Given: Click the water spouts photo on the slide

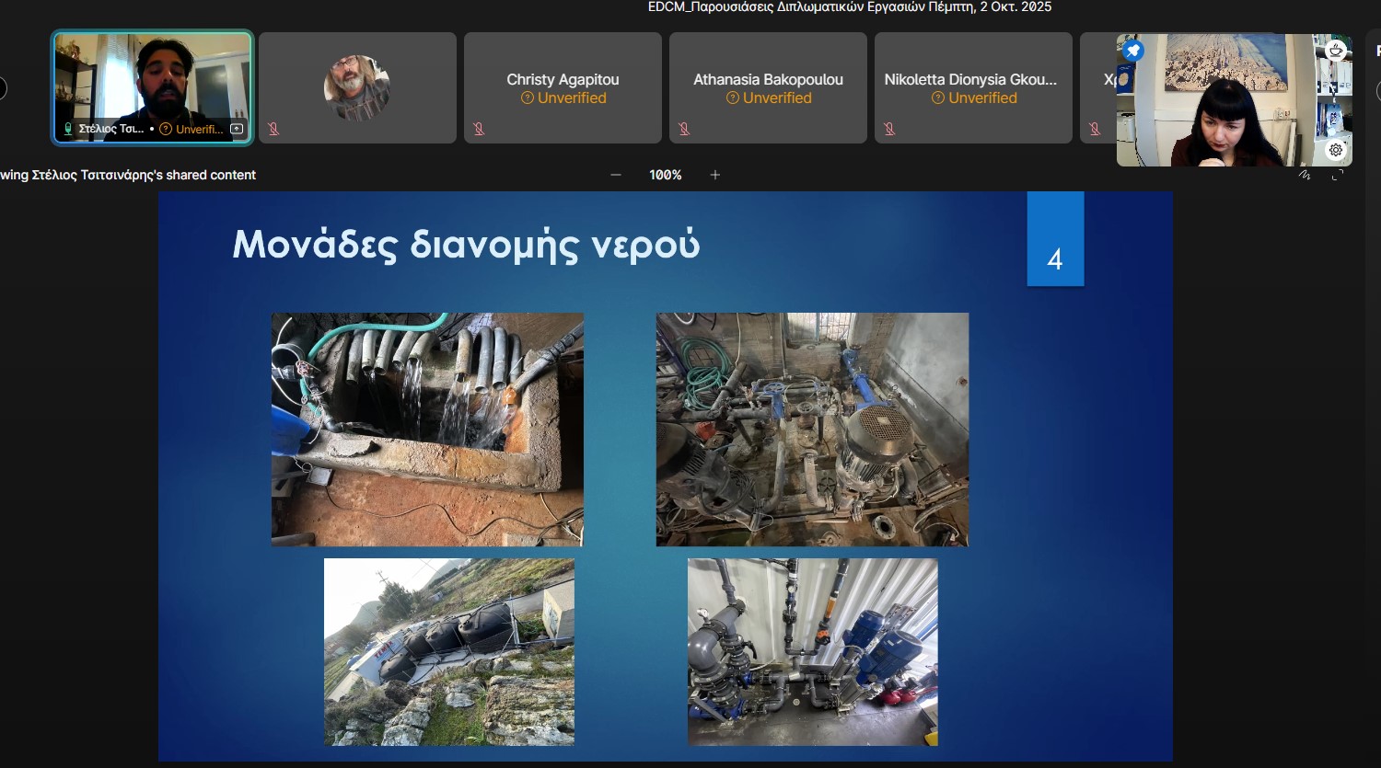Looking at the screenshot, I should 427,430.
